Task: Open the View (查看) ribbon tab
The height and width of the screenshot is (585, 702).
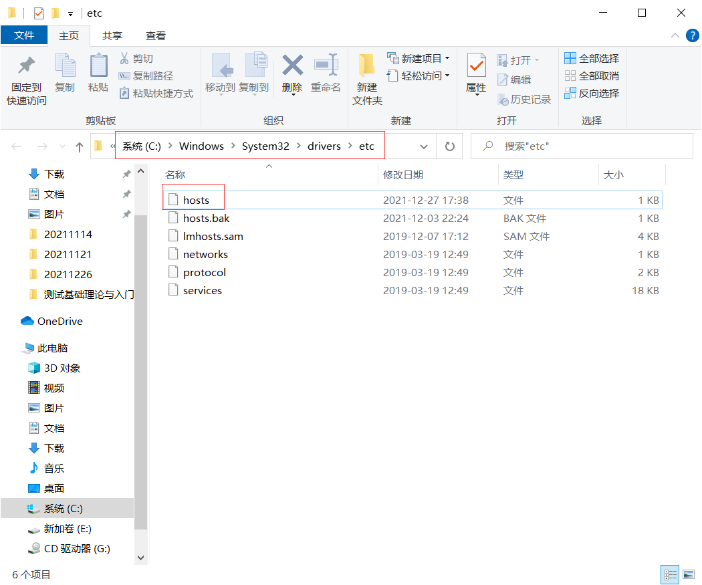Action: (x=156, y=36)
